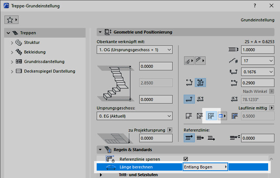This screenshot has height=178, width=280.
Task: Open the winder settings flyout button
Action: pos(222,116)
